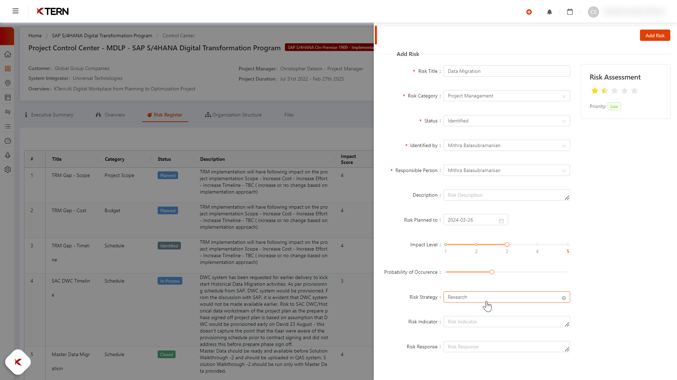This screenshot has height=380, width=677.
Task: Set risk assessment to three stars
Action: 615,91
